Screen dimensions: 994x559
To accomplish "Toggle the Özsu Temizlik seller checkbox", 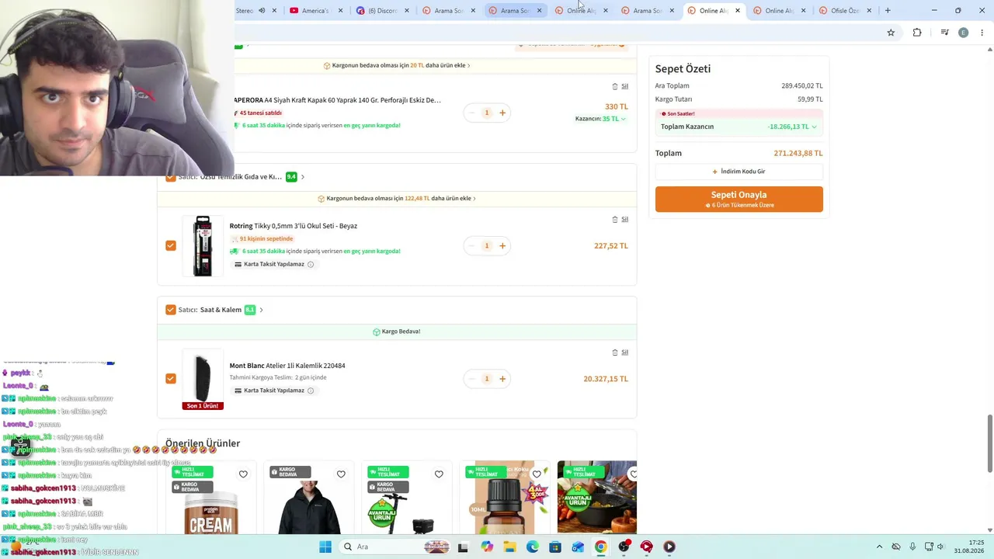I will (171, 177).
